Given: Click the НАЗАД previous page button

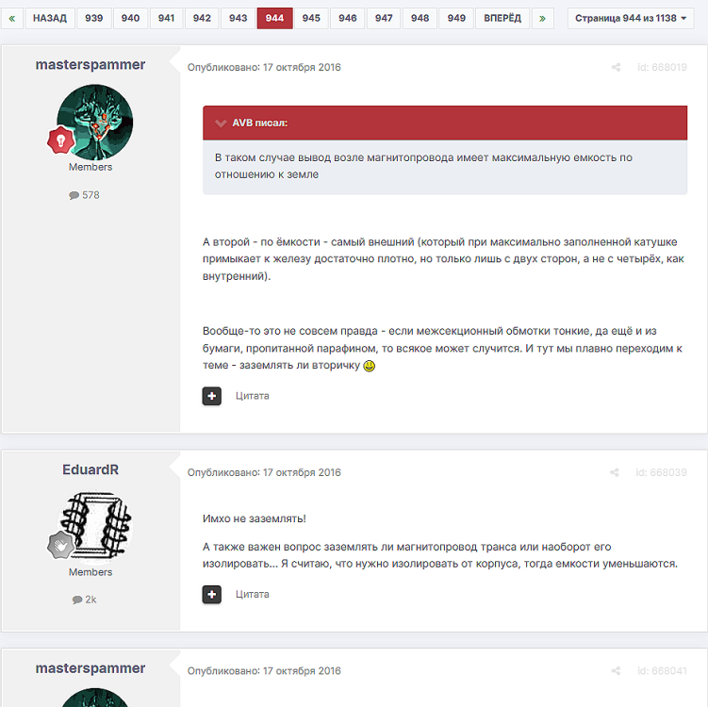Looking at the screenshot, I should pyautogui.click(x=50, y=19).
